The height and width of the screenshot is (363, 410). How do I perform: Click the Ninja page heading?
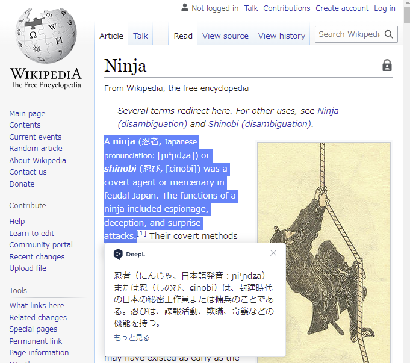coord(125,66)
